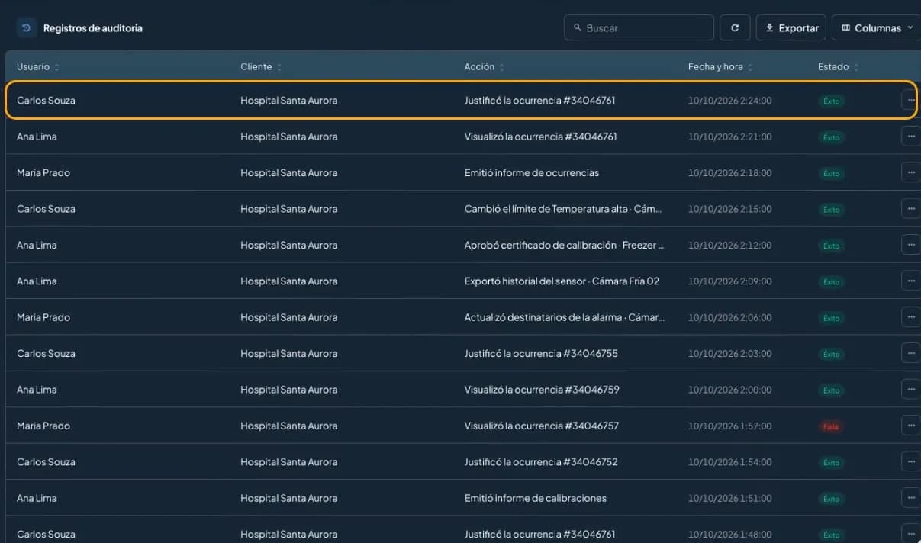Image resolution: width=921 pixels, height=543 pixels.
Task: Sort by the Fecha y hora column
Action: 721,67
